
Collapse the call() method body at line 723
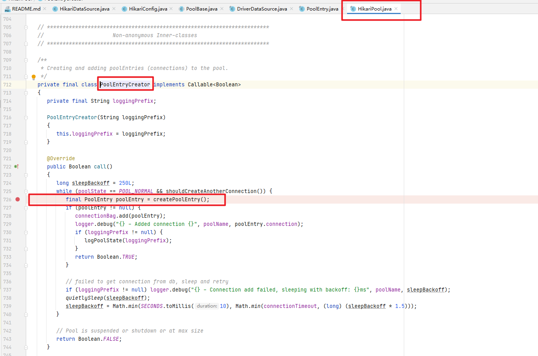(x=26, y=175)
